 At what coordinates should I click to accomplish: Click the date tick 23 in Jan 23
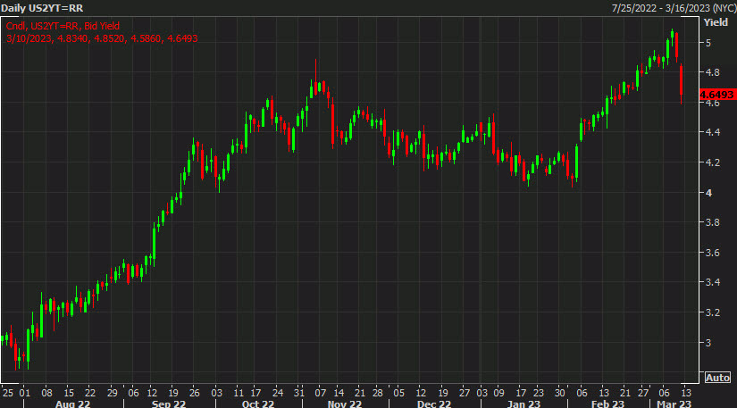pyautogui.click(x=538, y=393)
